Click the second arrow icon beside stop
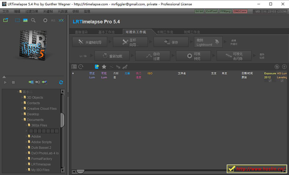The height and width of the screenshot is (175, 289). (x=38, y=82)
